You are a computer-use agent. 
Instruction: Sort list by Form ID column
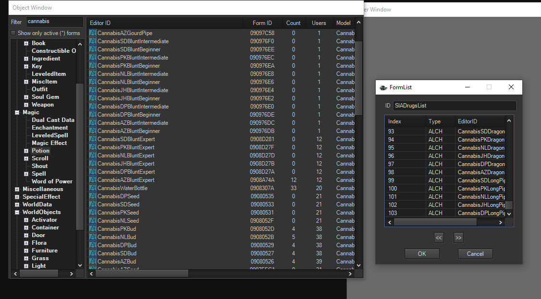tap(262, 23)
